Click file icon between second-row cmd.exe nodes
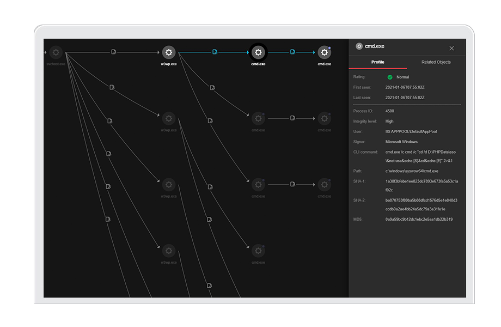Screen dimensions: 501x327 click(x=292, y=118)
